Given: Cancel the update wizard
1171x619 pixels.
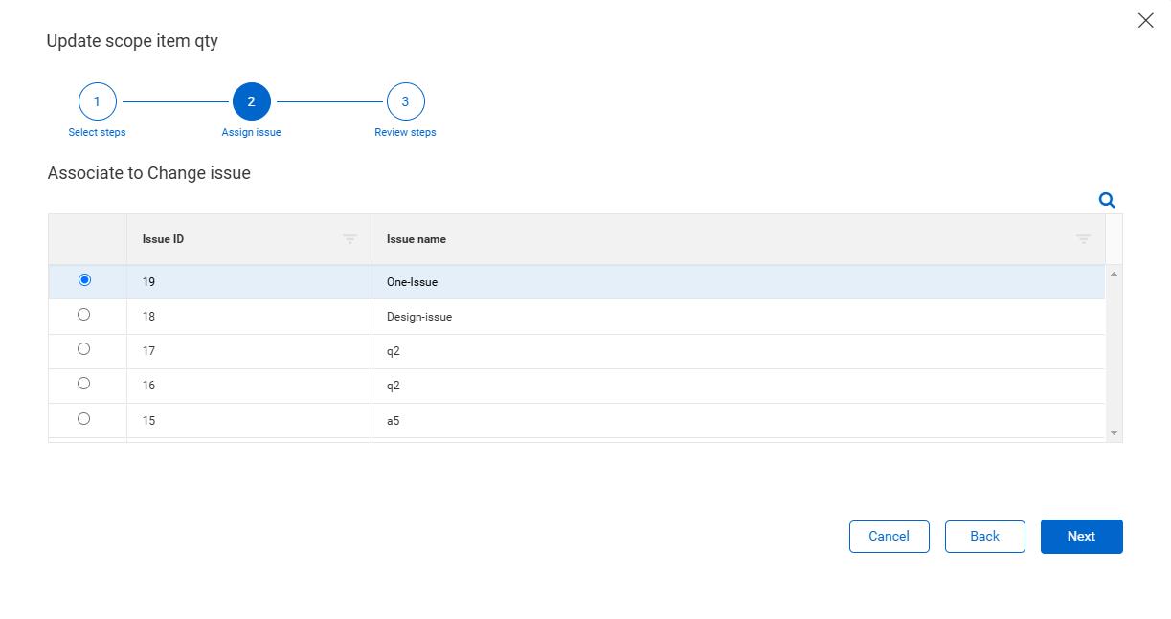Looking at the screenshot, I should [x=889, y=536].
